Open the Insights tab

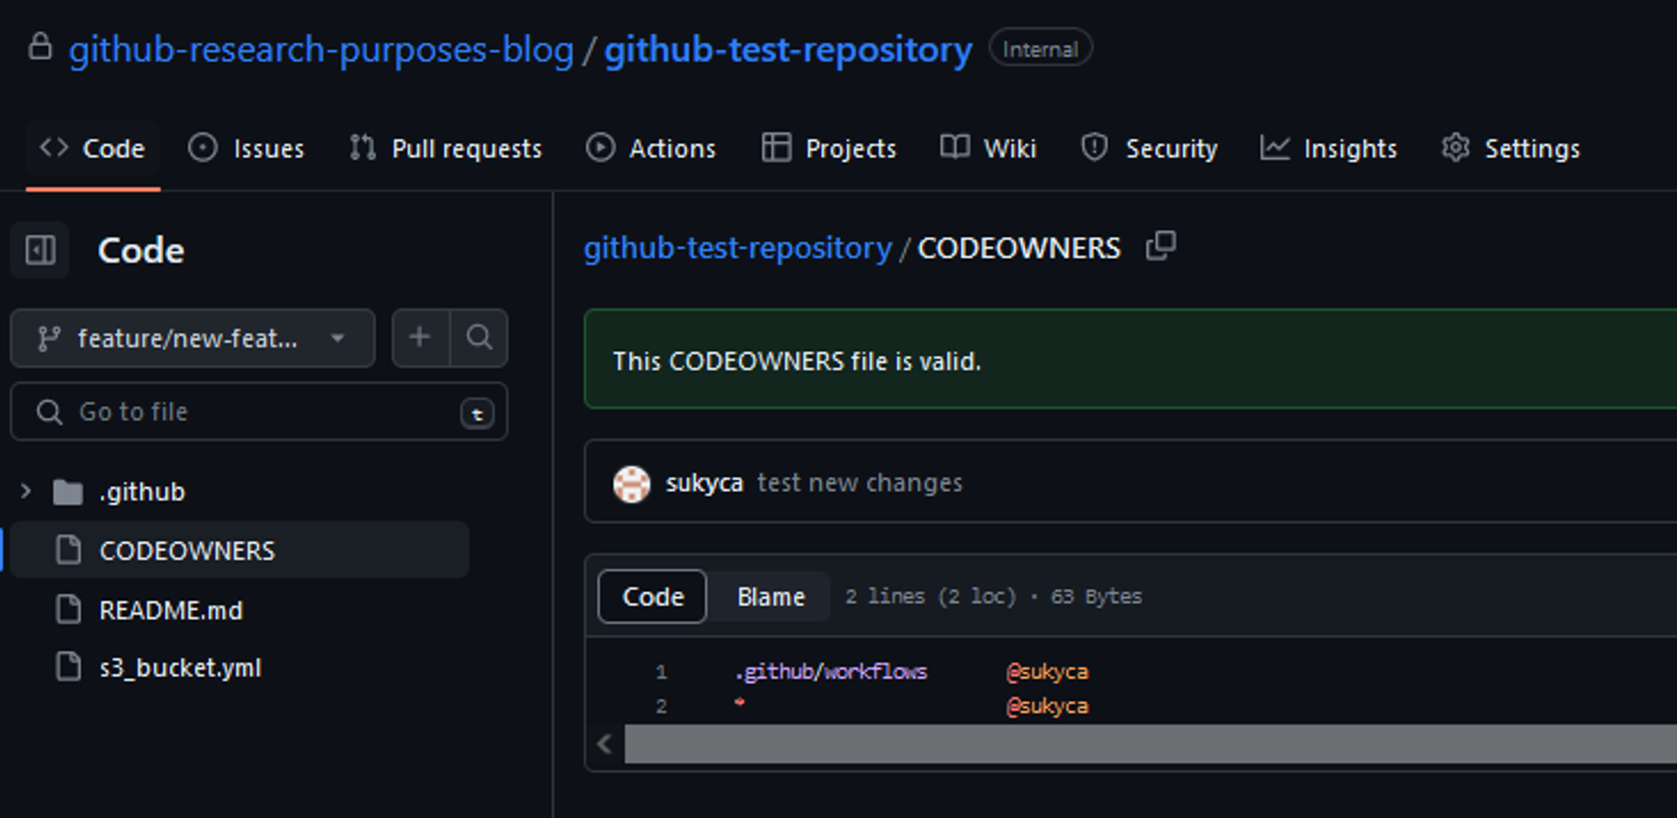(x=1329, y=149)
